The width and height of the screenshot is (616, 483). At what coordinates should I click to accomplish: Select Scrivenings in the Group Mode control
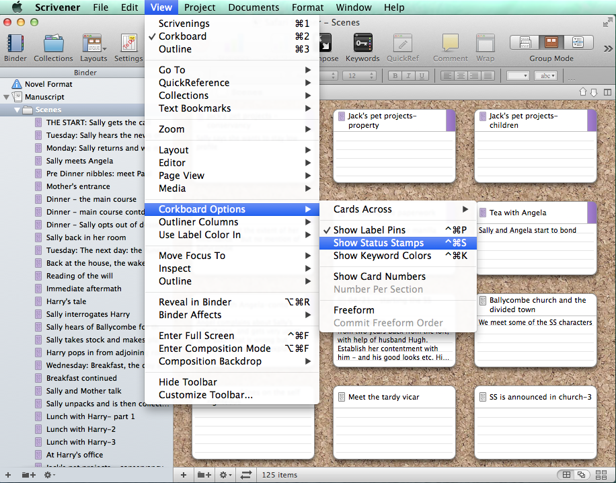(x=525, y=42)
